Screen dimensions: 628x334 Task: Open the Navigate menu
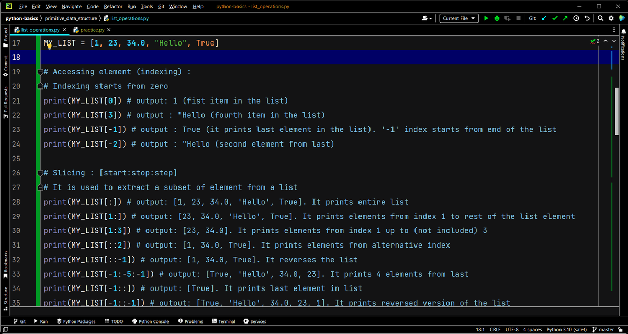pos(72,6)
